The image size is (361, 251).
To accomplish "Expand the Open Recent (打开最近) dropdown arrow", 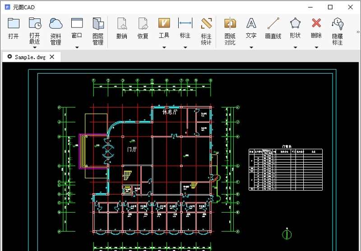I will pos(35,47).
